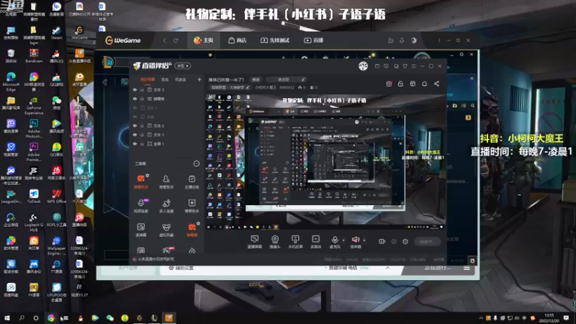Expand the pill button beside 直播伴侣 logo

click(x=183, y=66)
